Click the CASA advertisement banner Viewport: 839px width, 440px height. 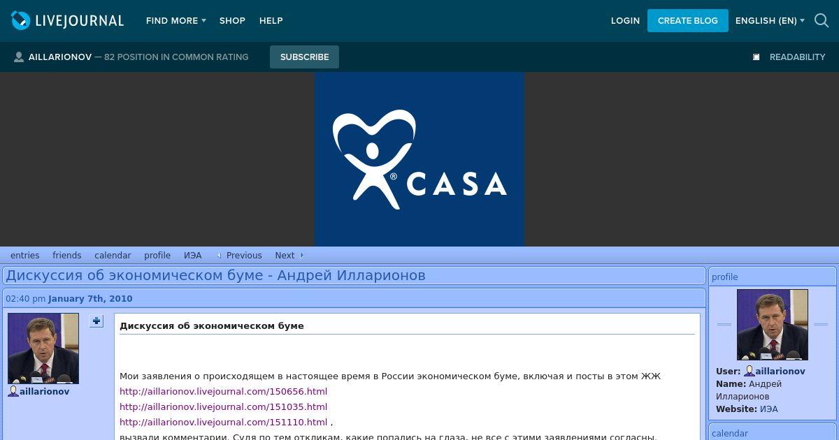419,159
